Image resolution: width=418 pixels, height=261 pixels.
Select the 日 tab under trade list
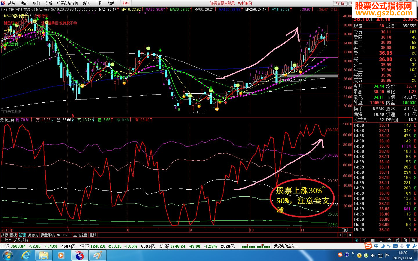(x=381, y=240)
